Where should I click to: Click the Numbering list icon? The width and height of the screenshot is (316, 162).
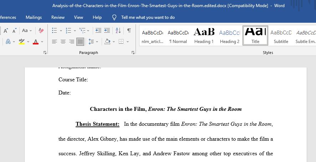tap(68, 31)
